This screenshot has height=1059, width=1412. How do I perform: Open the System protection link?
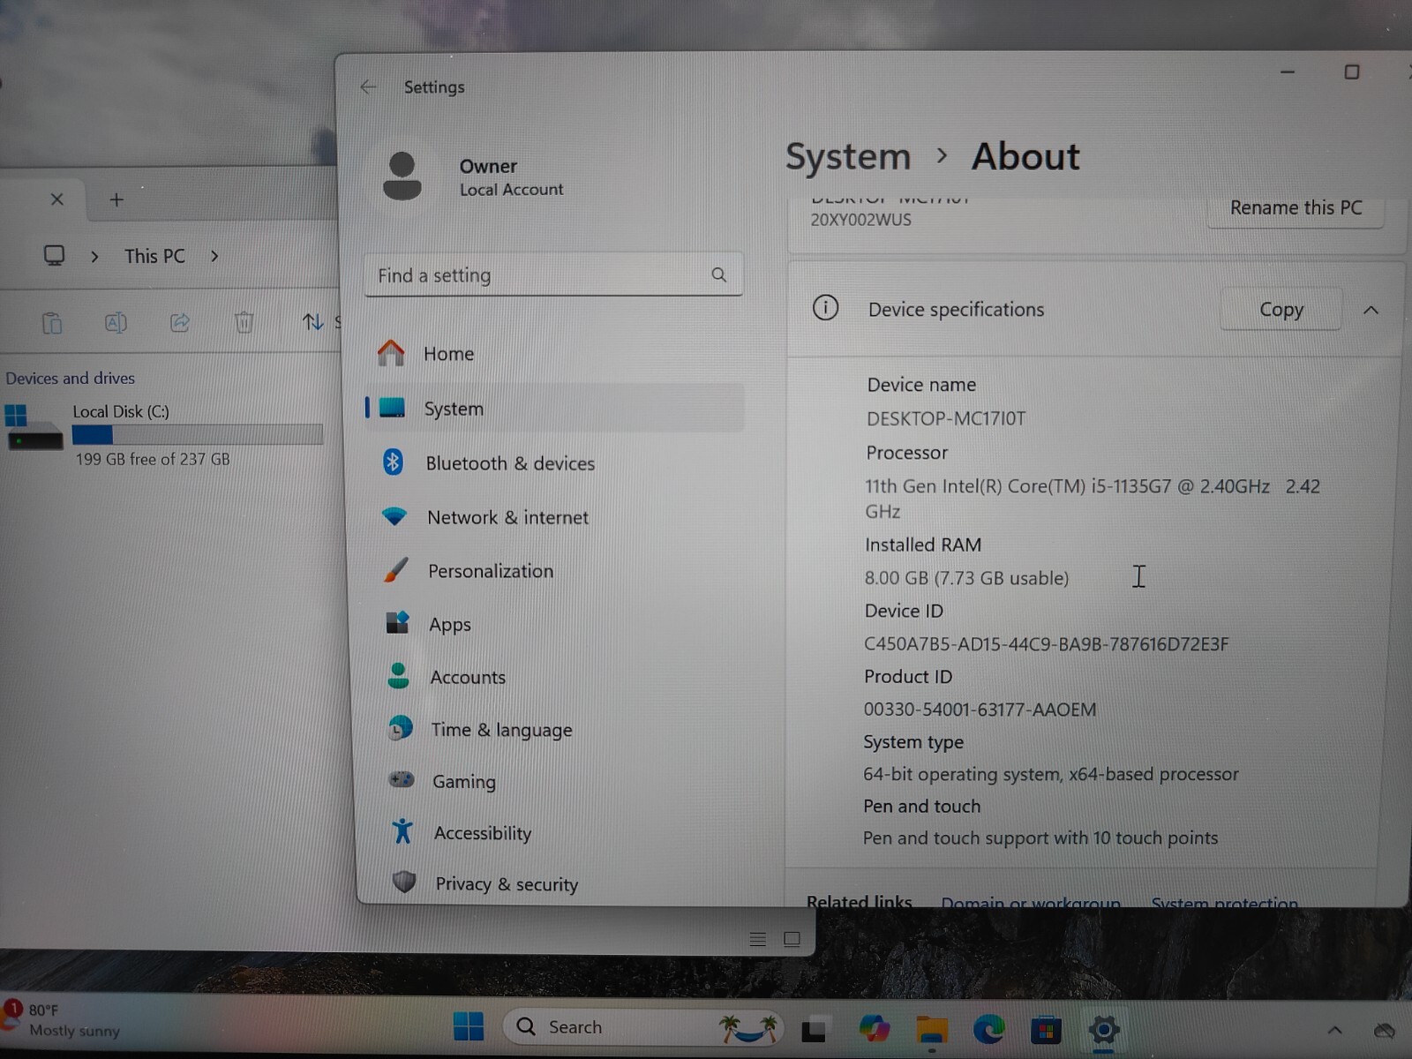tap(1224, 902)
